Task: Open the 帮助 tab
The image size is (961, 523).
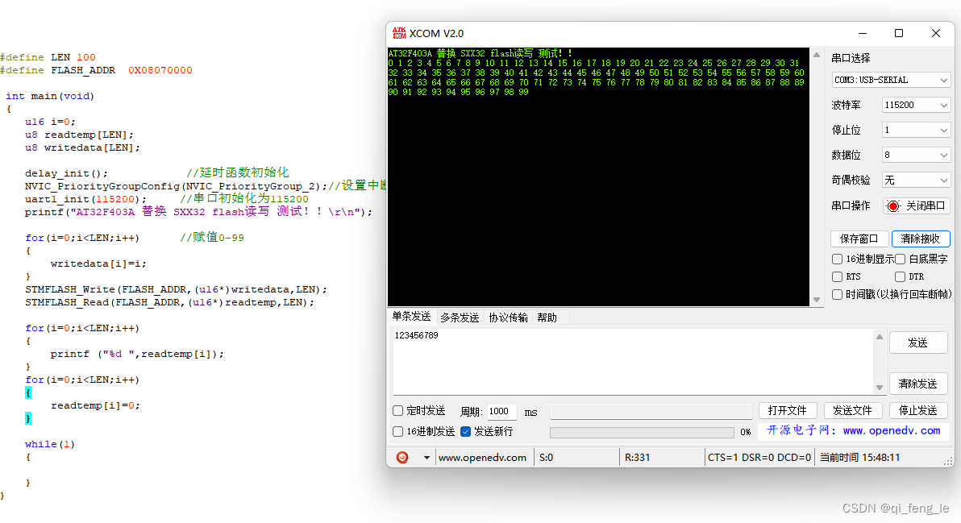Action: click(547, 318)
